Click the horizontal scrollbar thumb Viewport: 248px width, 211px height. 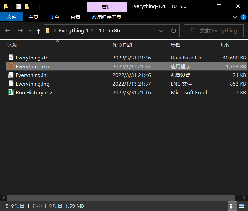tap(121, 198)
